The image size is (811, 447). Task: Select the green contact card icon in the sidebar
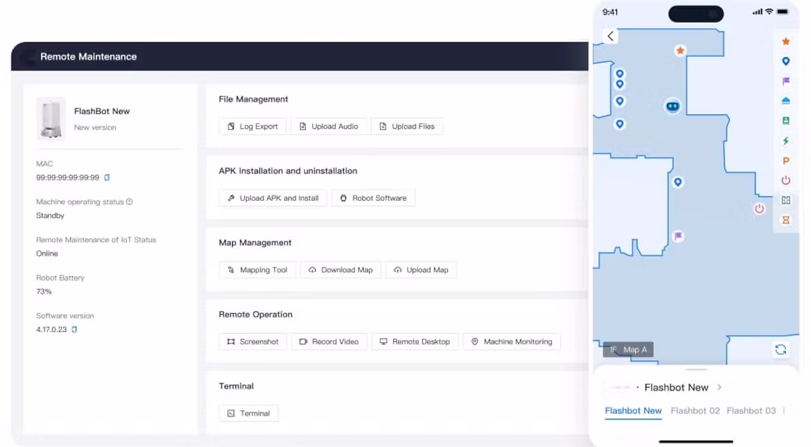coord(786,120)
